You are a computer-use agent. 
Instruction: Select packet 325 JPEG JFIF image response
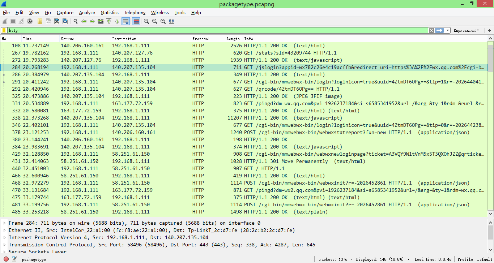[244, 96]
